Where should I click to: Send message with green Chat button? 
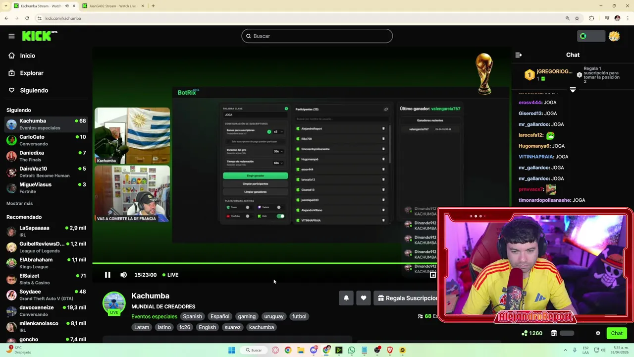(617, 333)
